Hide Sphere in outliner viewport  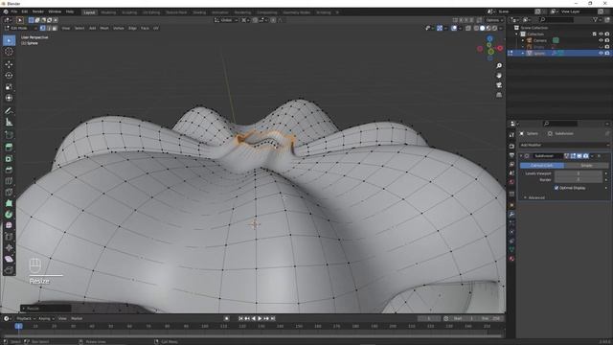coord(601,53)
